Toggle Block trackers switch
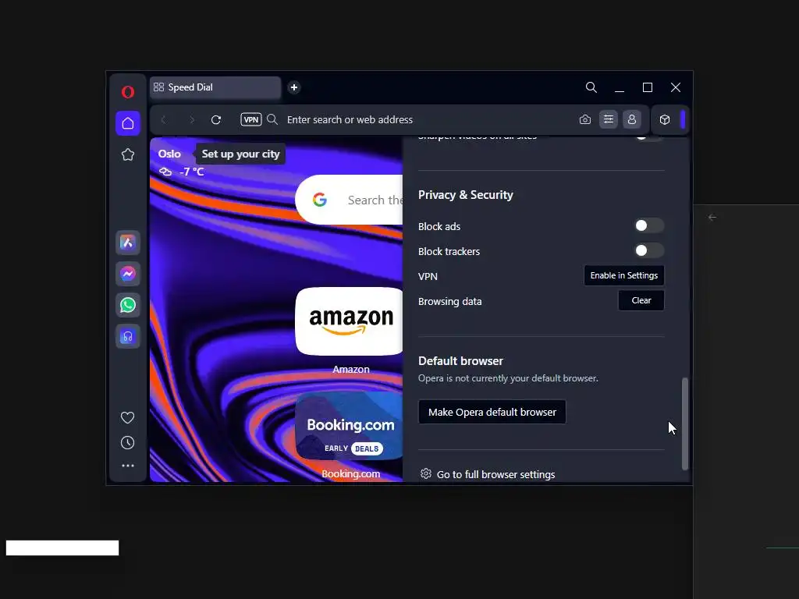This screenshot has height=599, width=799. pos(648,250)
